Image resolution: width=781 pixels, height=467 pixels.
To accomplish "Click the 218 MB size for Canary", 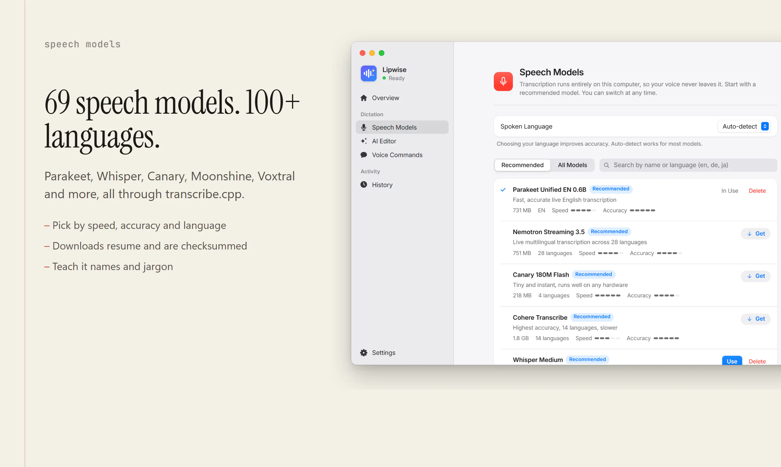I will click(x=522, y=296).
